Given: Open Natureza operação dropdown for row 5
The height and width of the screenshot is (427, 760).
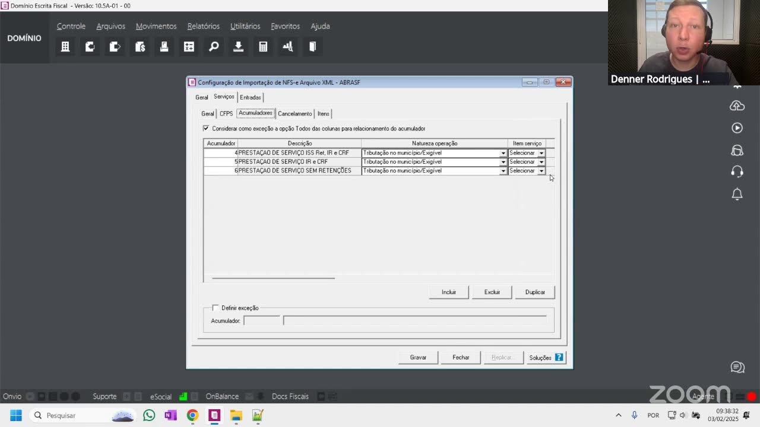Looking at the screenshot, I should [x=503, y=162].
